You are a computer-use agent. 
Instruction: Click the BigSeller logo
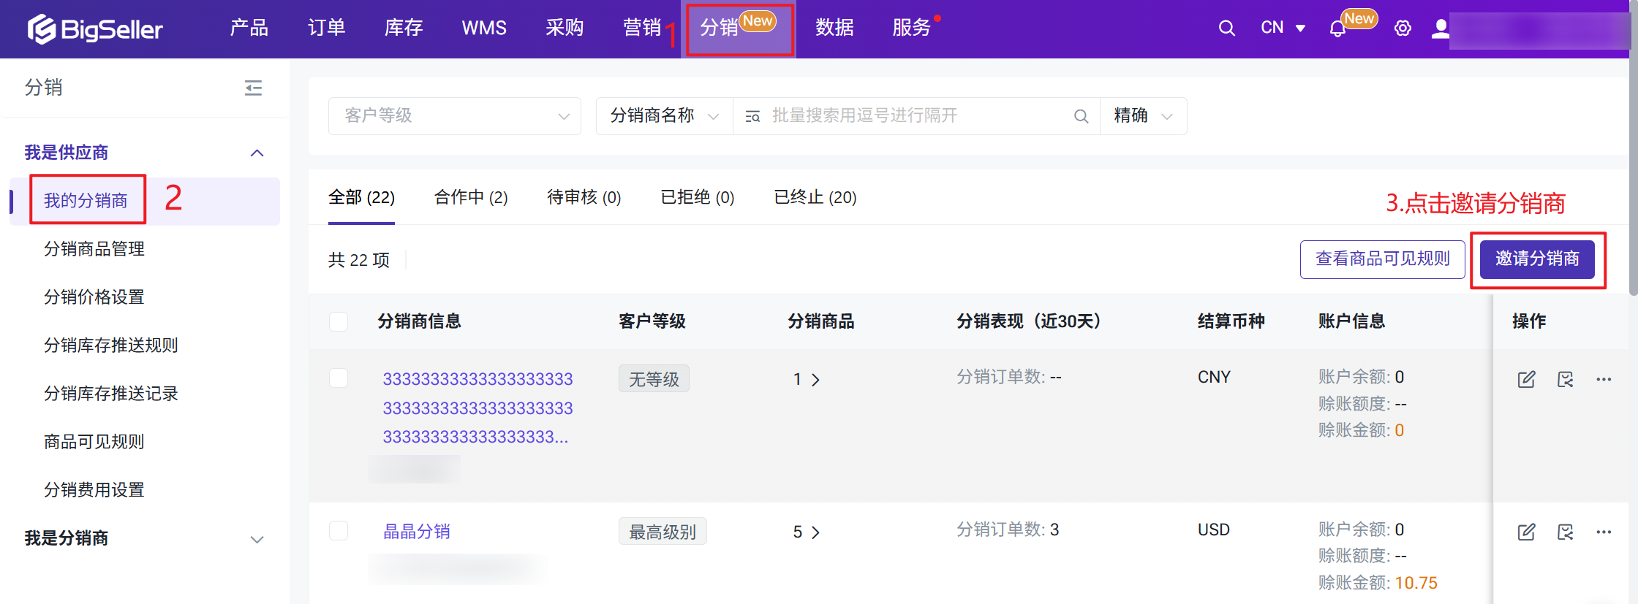[95, 29]
